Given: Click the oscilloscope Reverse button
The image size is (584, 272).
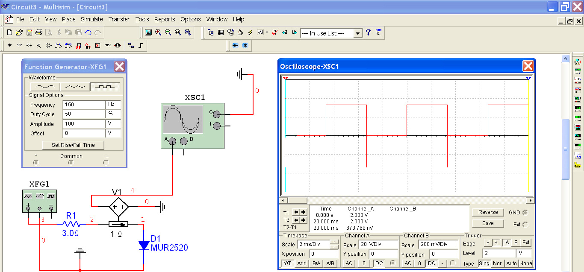Looking at the screenshot, I should [488, 212].
